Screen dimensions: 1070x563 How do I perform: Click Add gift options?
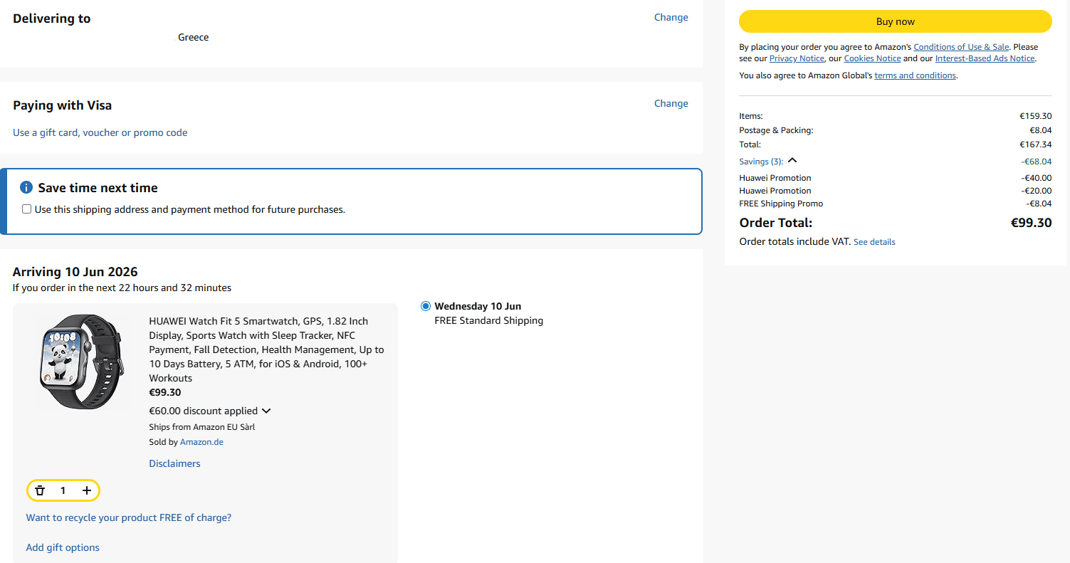coord(63,547)
